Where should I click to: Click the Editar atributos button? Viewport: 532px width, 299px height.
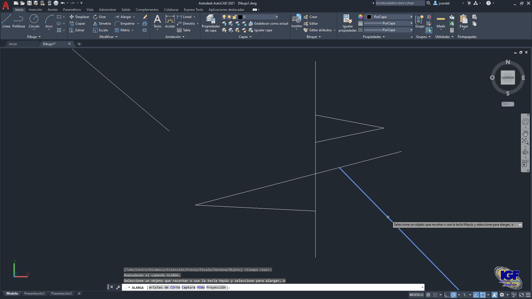pos(318,30)
